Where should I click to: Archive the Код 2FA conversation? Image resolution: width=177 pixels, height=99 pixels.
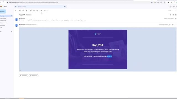(x=20, y=11)
